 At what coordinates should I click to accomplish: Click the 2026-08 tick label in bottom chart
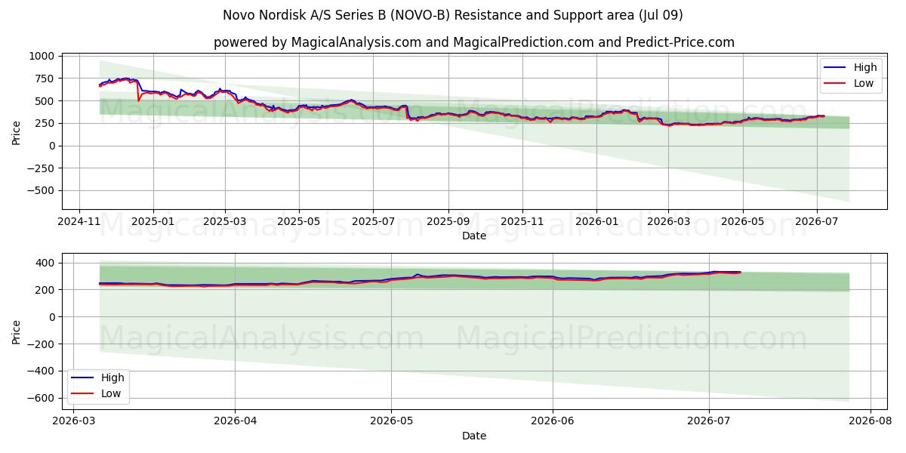[x=871, y=421]
